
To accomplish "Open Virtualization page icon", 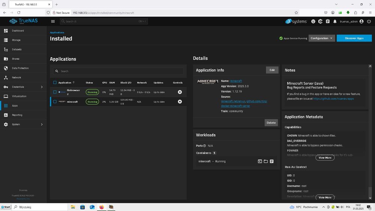I will [6, 96].
